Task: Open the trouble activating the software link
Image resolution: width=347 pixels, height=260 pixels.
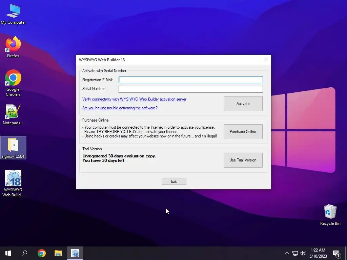Action: 120,108
